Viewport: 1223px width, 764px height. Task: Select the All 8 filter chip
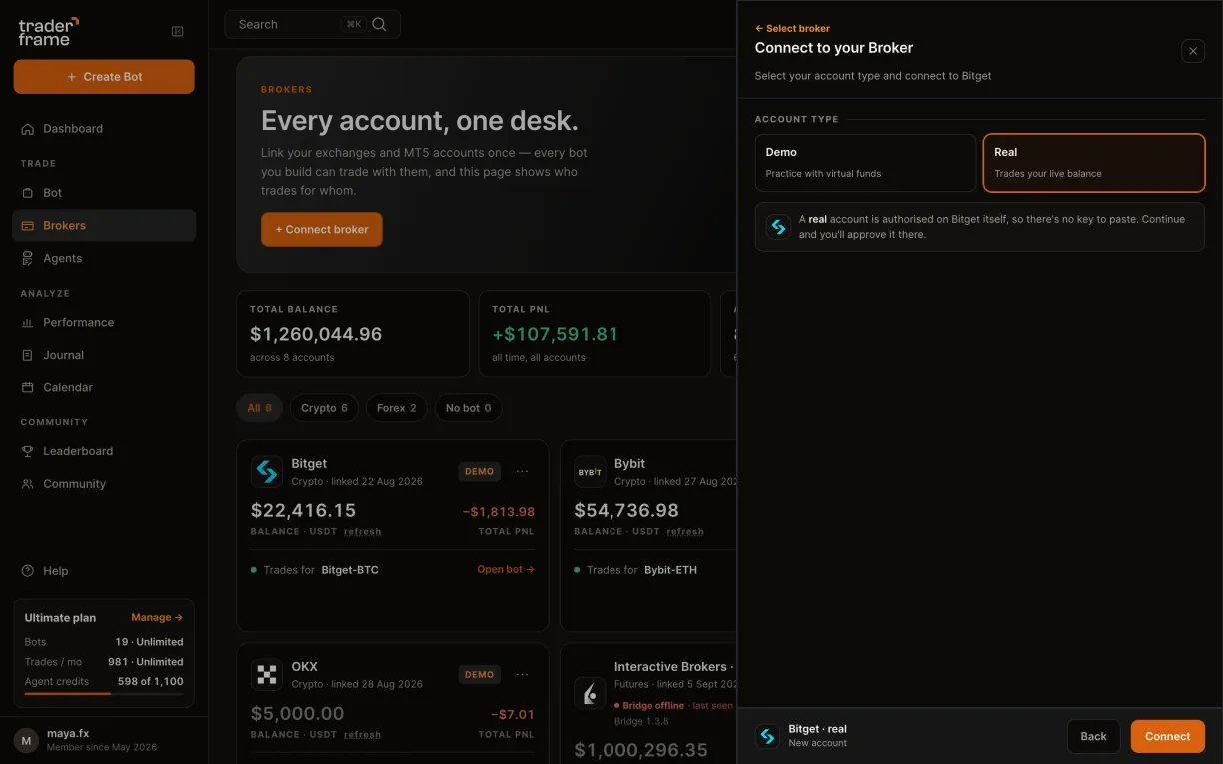pyautogui.click(x=260, y=408)
